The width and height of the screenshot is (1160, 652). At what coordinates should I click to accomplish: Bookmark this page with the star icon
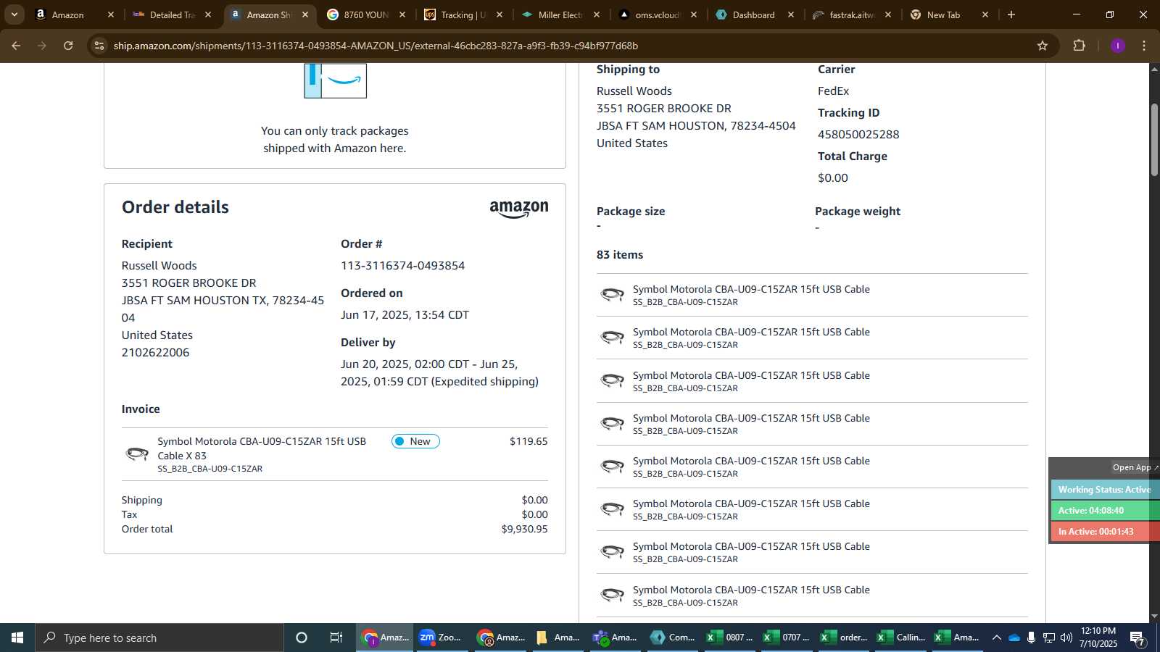click(x=1043, y=46)
